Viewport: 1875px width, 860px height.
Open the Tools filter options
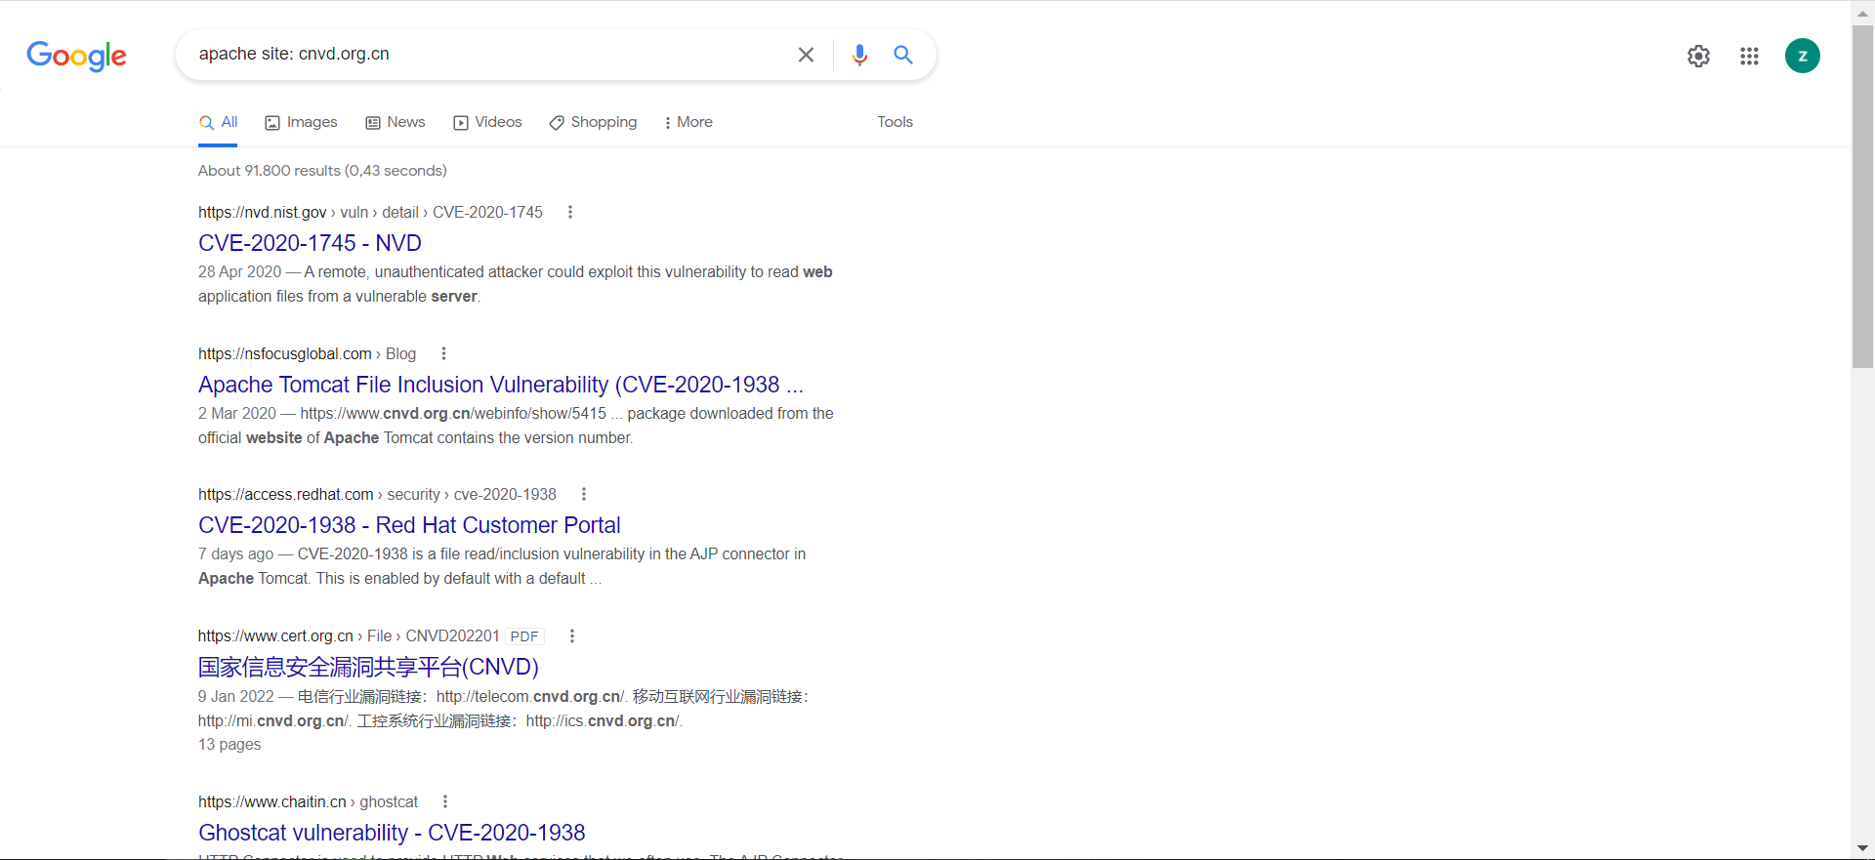(895, 122)
